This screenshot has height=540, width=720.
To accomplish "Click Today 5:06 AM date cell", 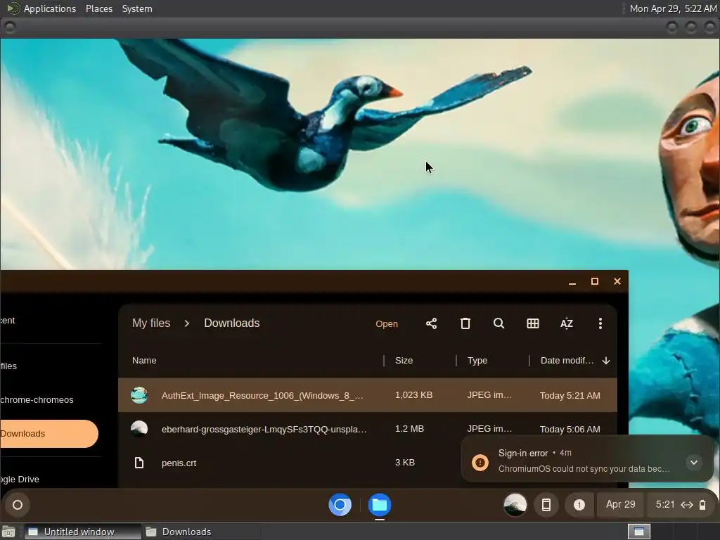I will [570, 429].
